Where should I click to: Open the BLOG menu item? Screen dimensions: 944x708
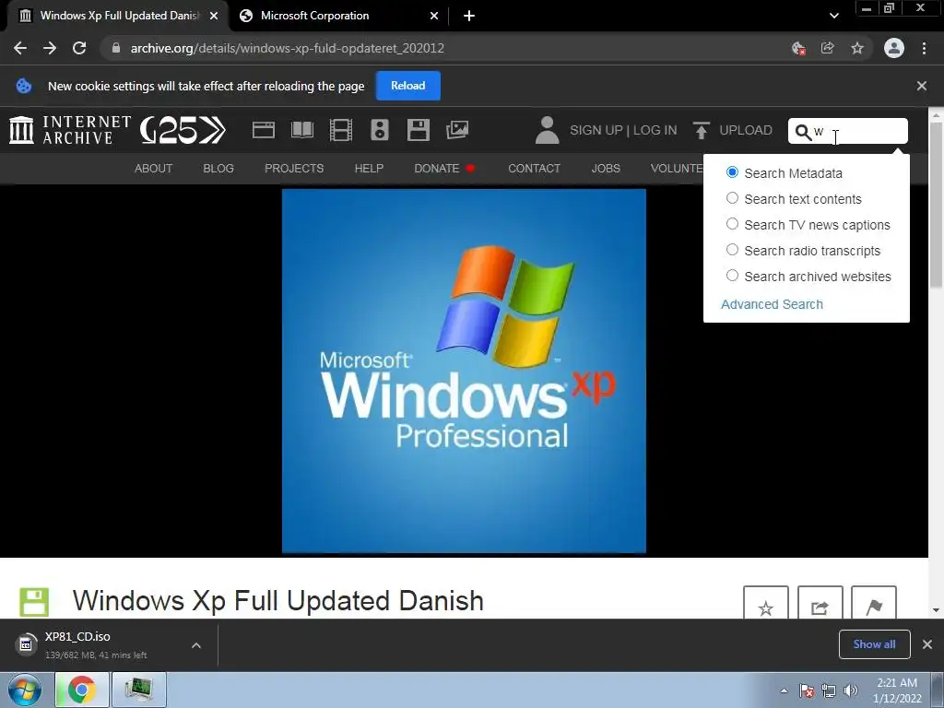218,169
